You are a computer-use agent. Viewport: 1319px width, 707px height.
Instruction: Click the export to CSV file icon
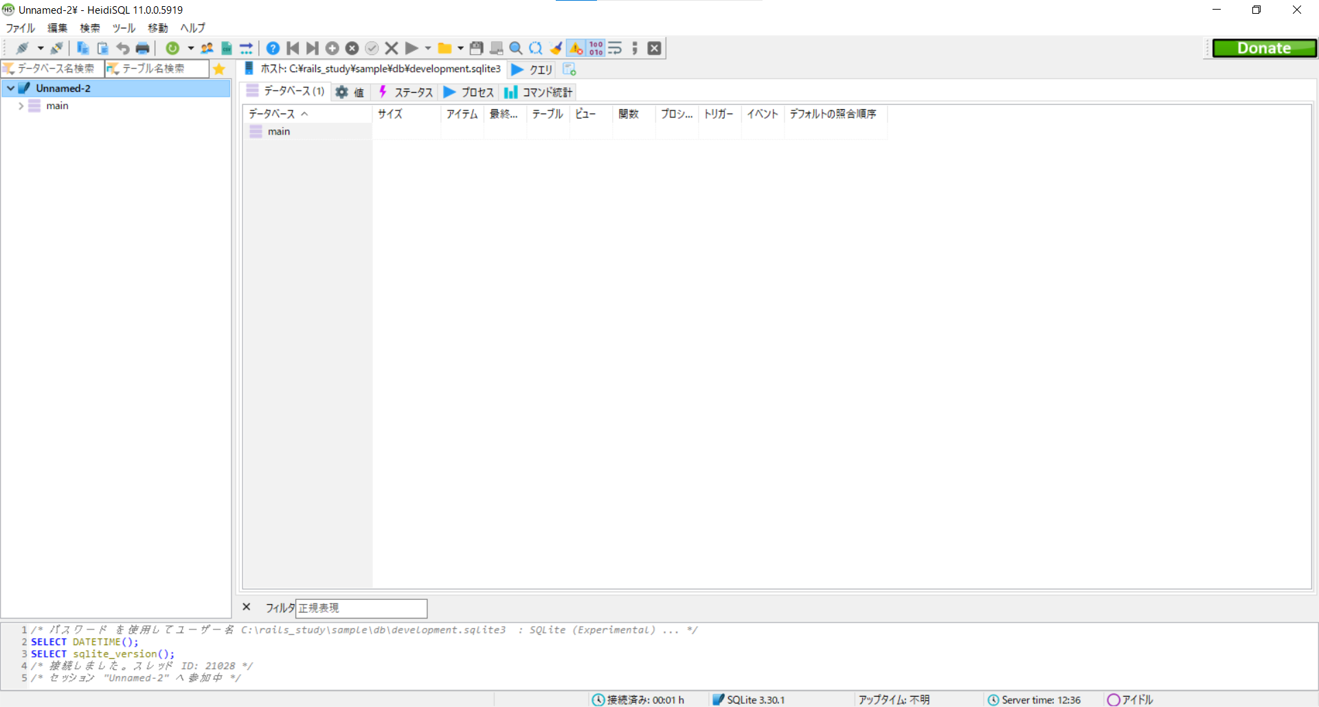(227, 48)
